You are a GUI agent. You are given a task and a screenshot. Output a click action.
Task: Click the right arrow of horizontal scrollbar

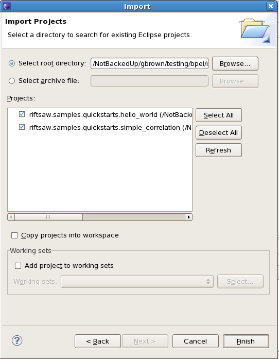188,217
